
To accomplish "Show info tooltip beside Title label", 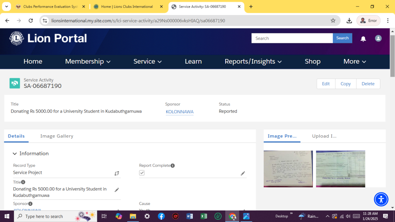I will tap(23, 182).
